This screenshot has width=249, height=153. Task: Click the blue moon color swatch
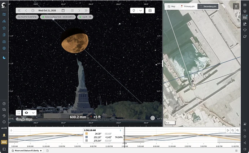(87, 137)
